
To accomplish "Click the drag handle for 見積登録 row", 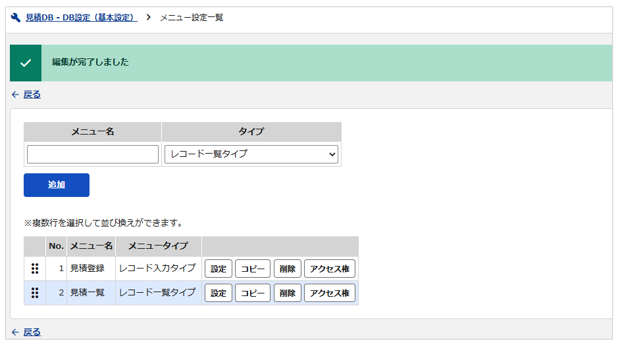I will coord(35,269).
